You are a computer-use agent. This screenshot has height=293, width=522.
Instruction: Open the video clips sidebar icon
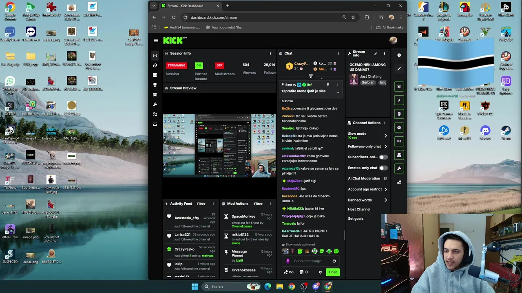tap(155, 95)
